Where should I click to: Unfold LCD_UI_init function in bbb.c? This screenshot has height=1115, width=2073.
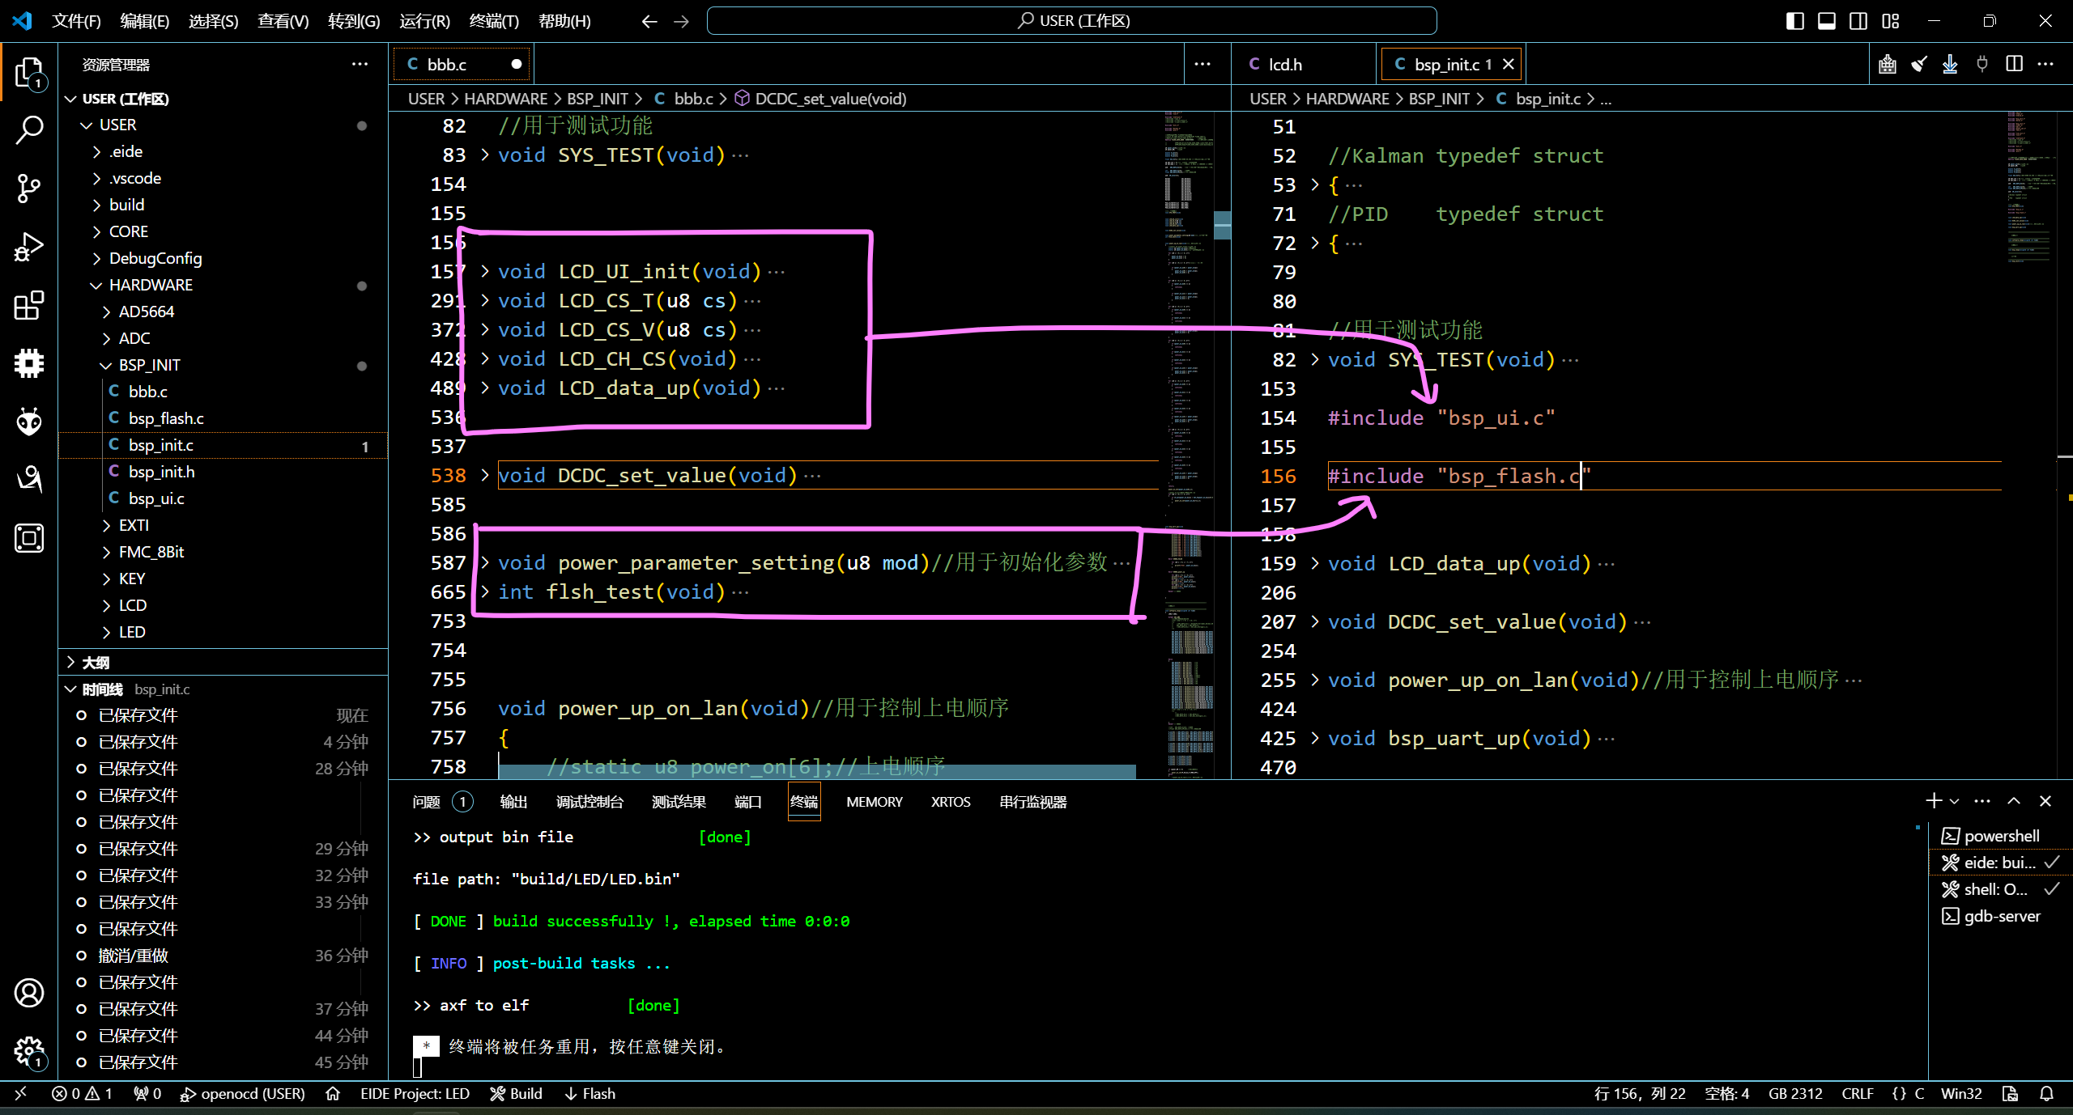[x=485, y=271]
